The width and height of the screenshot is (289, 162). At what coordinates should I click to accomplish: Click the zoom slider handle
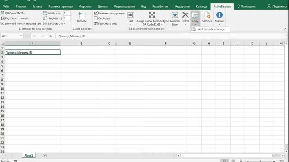tap(261, 161)
